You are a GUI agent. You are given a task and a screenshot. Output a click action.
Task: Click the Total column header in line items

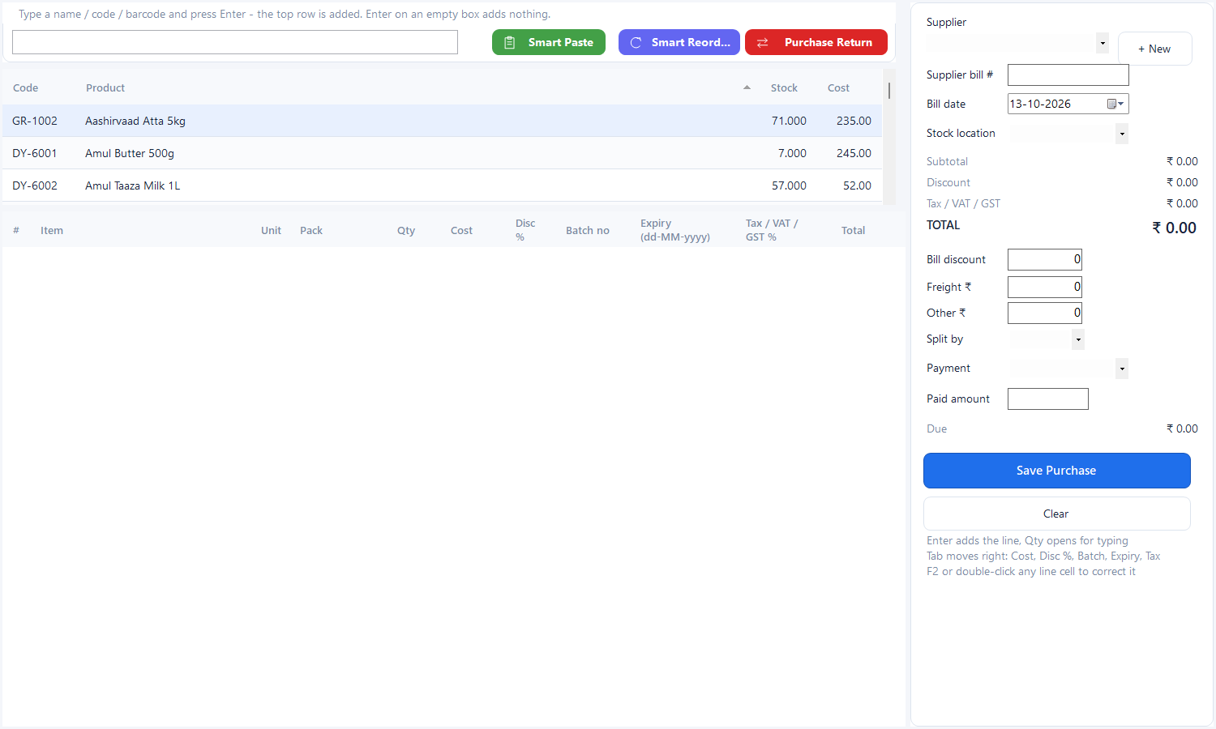[x=853, y=230]
